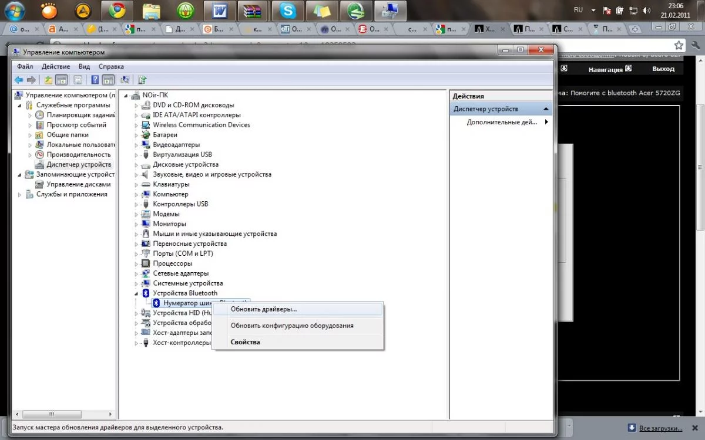Click the Chrome bookmark star icon
705x440 pixels.
click(679, 45)
